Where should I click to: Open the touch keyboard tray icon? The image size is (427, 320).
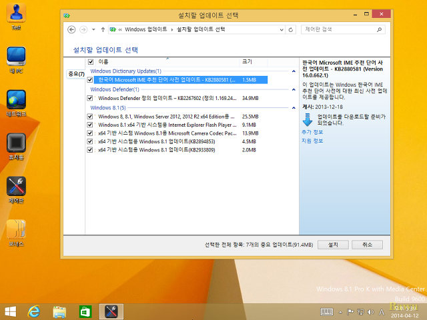pos(327,312)
